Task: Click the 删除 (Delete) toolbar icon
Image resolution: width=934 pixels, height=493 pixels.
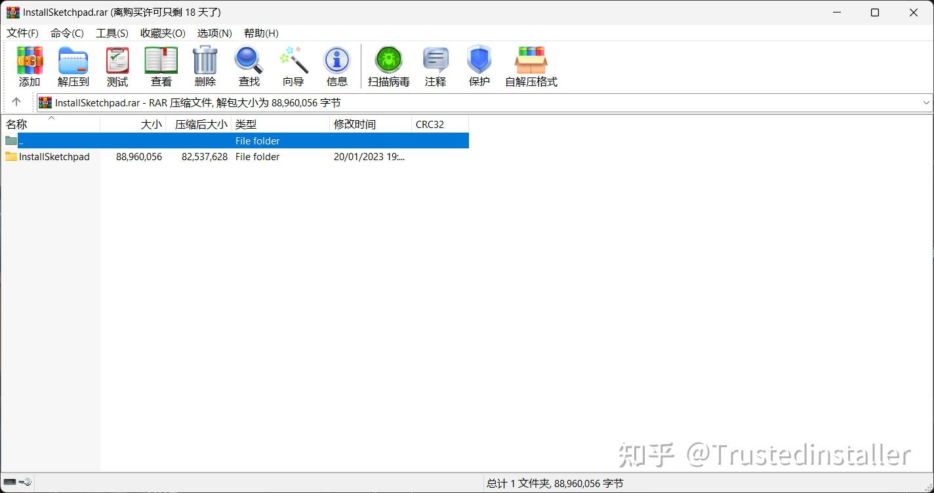Action: 205,66
